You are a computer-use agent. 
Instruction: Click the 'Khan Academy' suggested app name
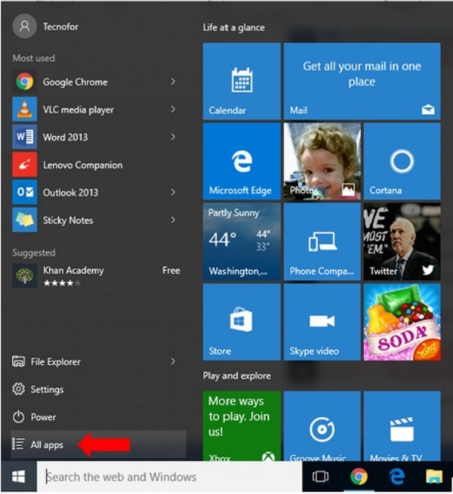coord(73,270)
